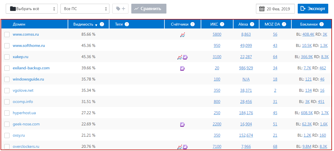334x151 pixels.
Task: Tick the checkbox for vgolove.net
Action: pyautogui.click(x=7, y=91)
